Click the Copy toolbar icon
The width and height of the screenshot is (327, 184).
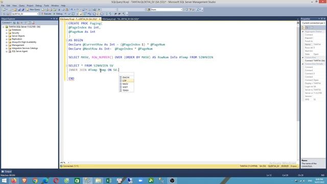coord(63,10)
